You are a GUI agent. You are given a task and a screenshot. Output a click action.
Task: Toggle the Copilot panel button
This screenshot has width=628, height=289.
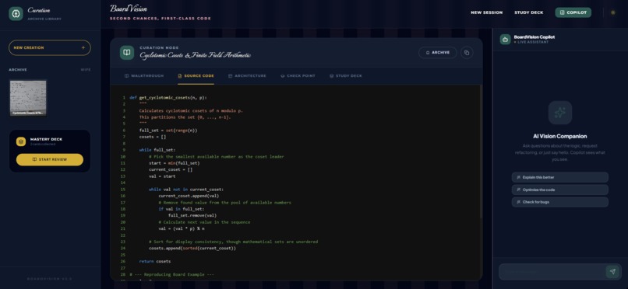573,12
